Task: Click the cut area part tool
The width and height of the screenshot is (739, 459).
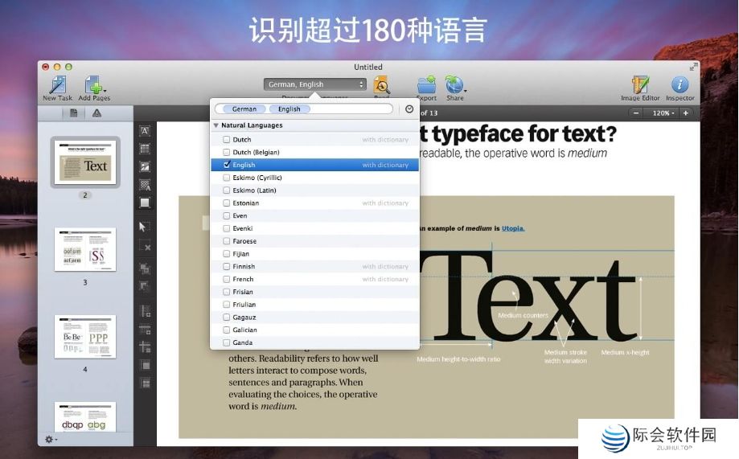Action: pos(145,286)
